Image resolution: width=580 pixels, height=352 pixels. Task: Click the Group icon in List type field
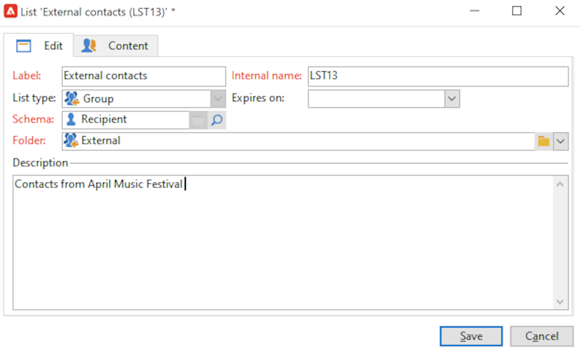click(72, 99)
